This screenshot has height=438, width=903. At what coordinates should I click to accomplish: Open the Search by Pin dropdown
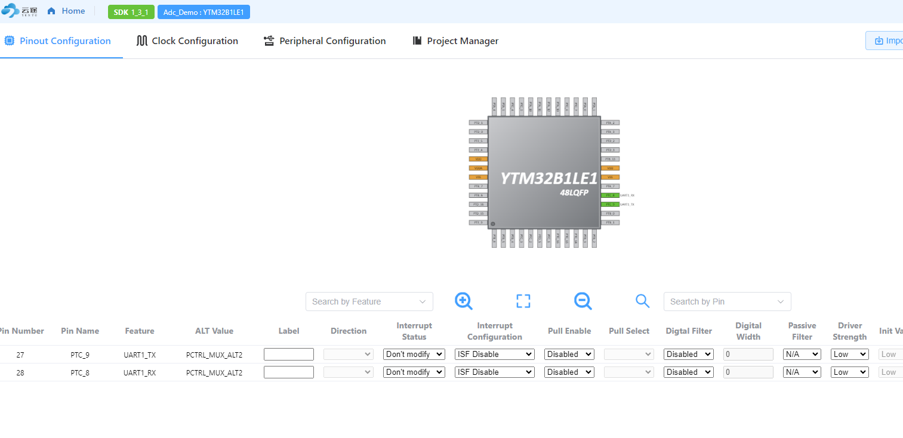(727, 302)
